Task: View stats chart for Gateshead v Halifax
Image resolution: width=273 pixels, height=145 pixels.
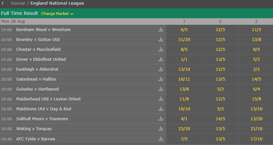Action: (x=160, y=79)
